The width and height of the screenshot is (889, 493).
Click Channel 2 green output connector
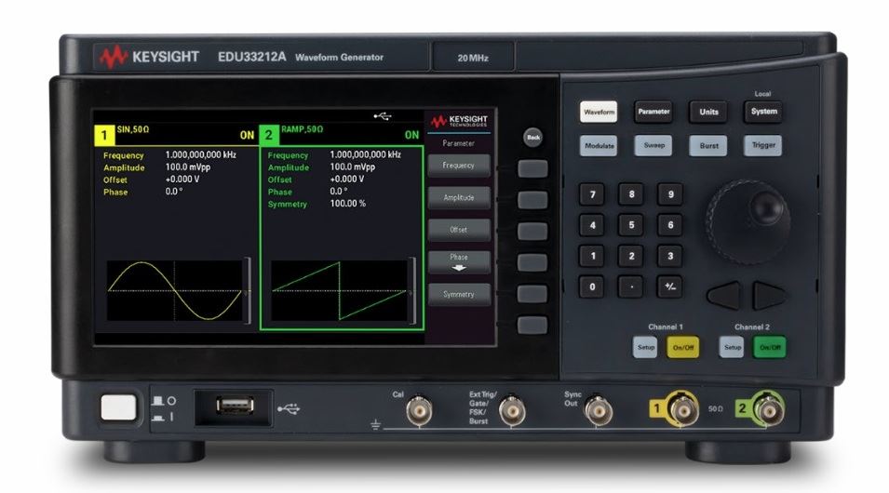[x=769, y=408]
